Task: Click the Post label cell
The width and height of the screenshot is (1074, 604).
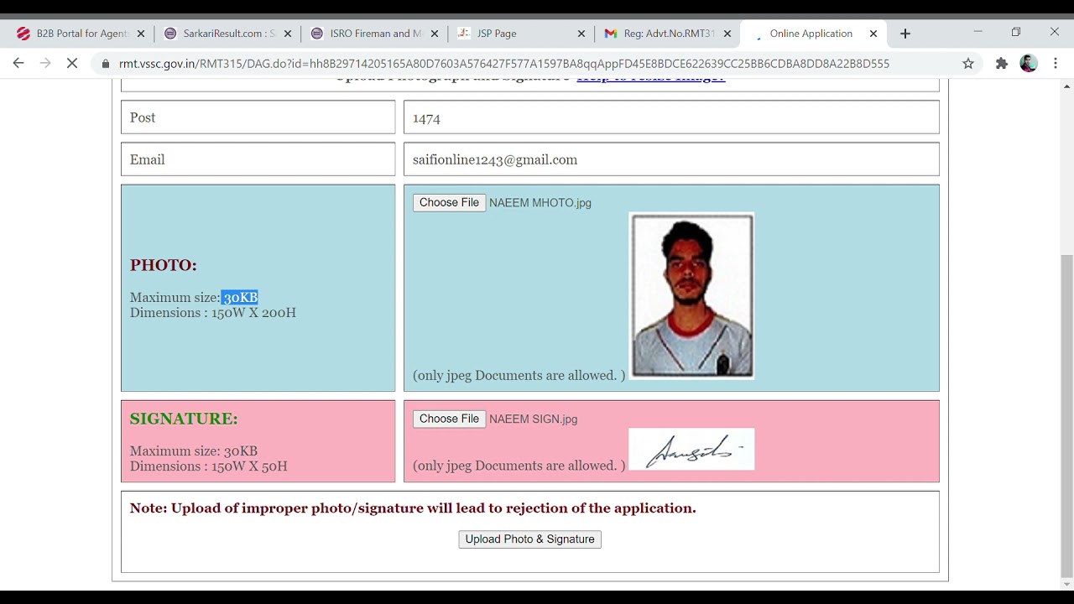Action: pyautogui.click(x=258, y=117)
